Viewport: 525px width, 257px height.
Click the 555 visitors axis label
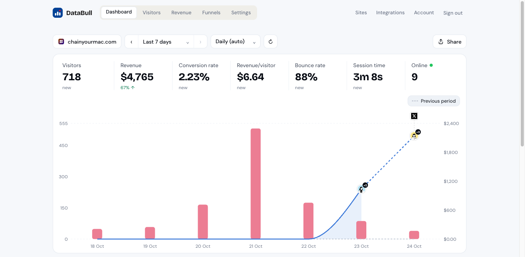point(63,123)
